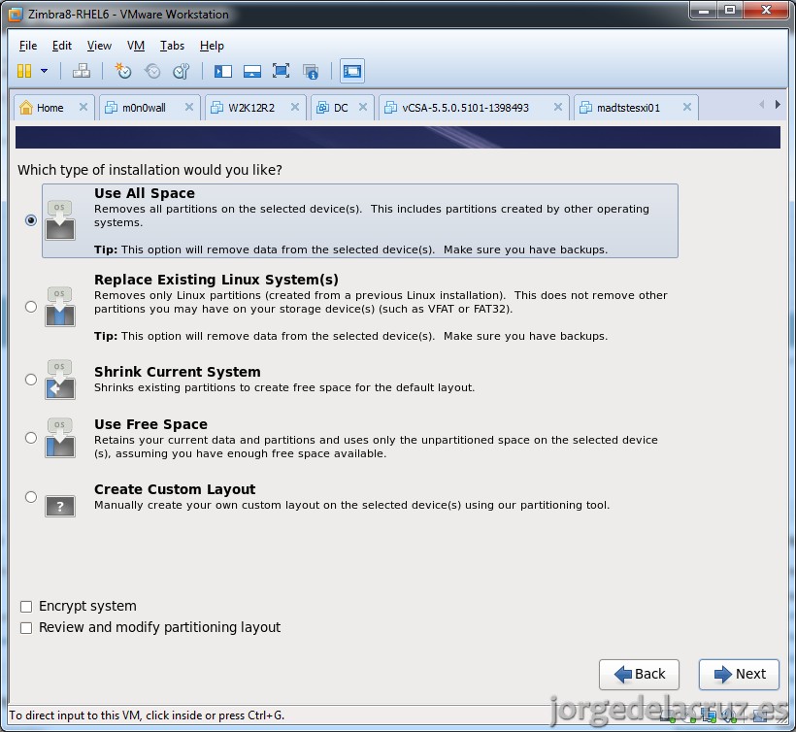796x732 pixels.
Task: Select the Shrink Current System radio button
Action: coord(31,380)
